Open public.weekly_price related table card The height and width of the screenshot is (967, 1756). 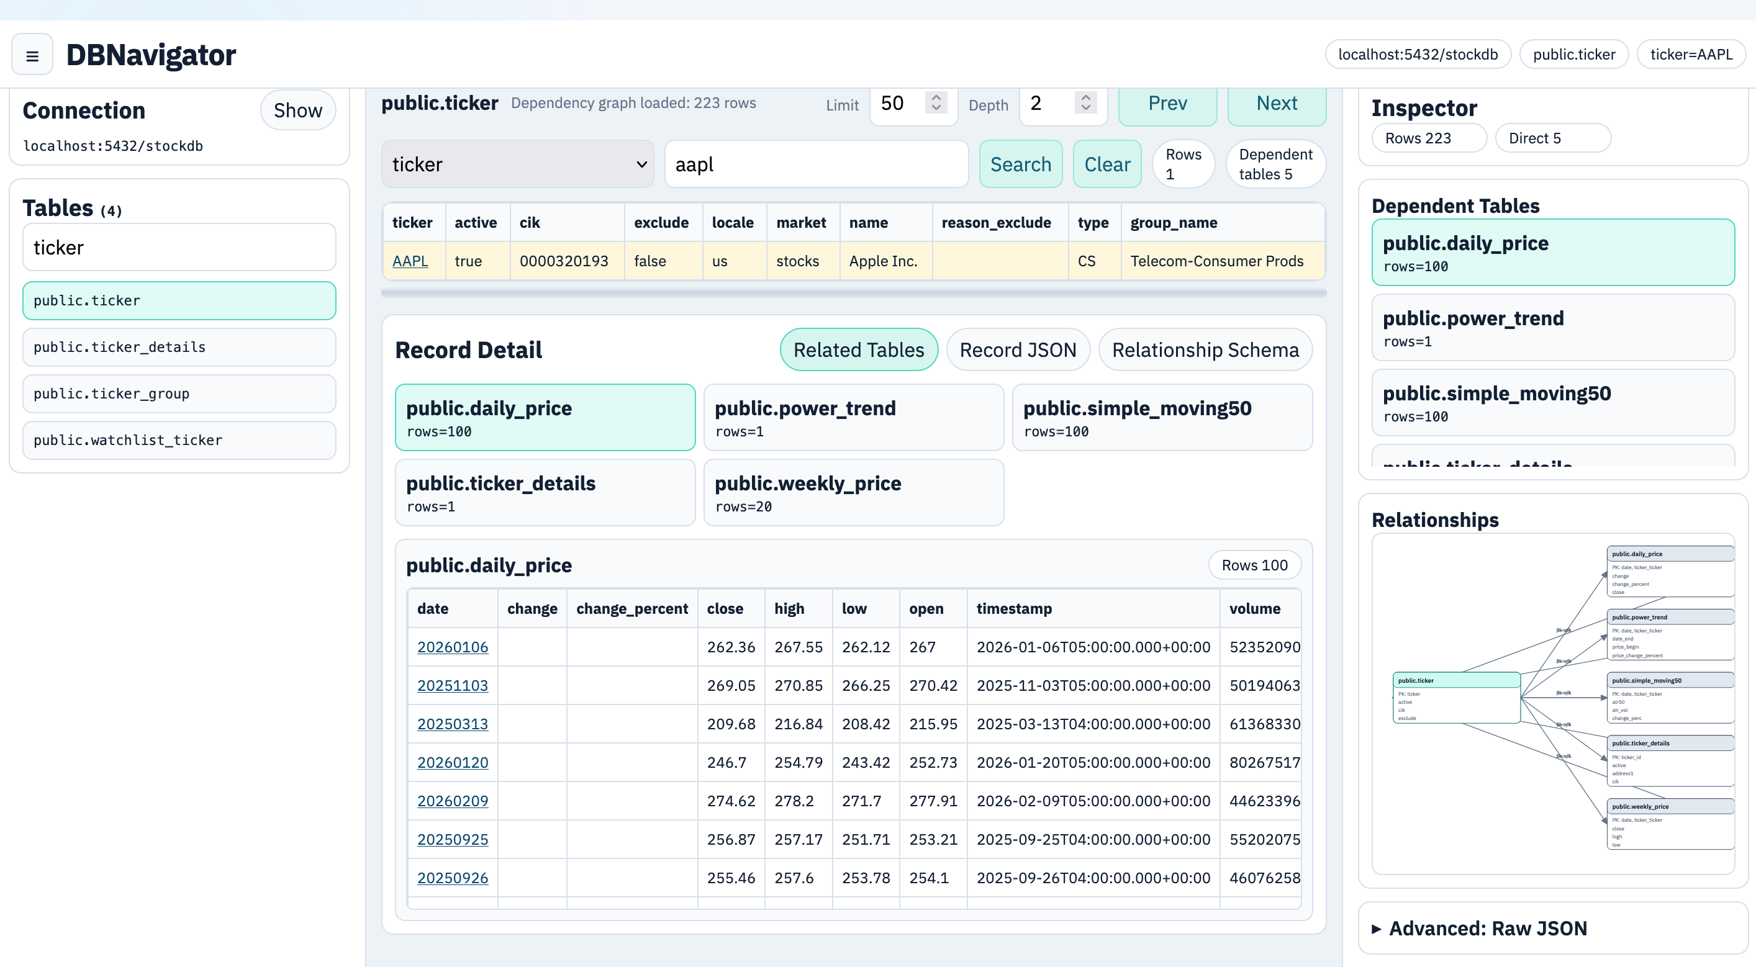[853, 492]
